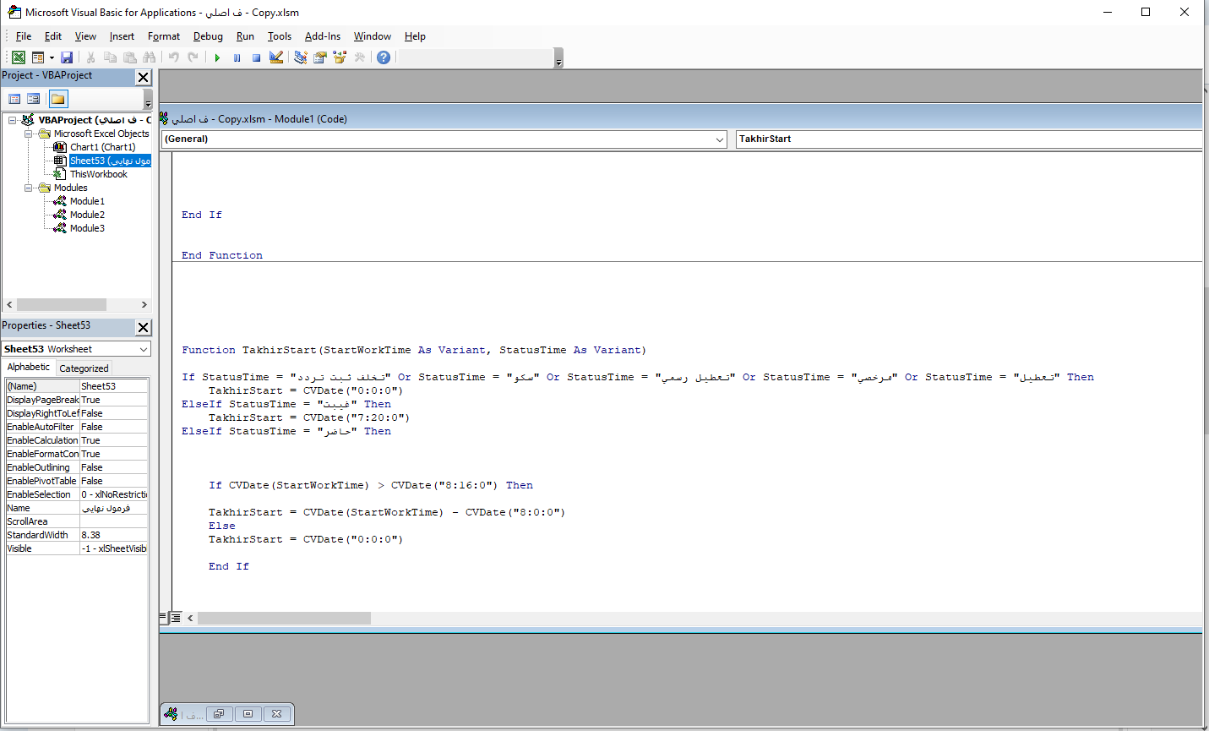Viewport: 1209px width, 731px height.
Task: Click the Redo arrow icon
Action: point(193,57)
